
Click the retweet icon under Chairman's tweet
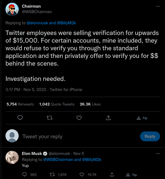pos(50,118)
